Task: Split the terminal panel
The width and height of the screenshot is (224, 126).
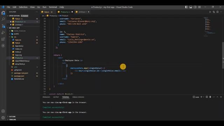Action: [x=207, y=97]
